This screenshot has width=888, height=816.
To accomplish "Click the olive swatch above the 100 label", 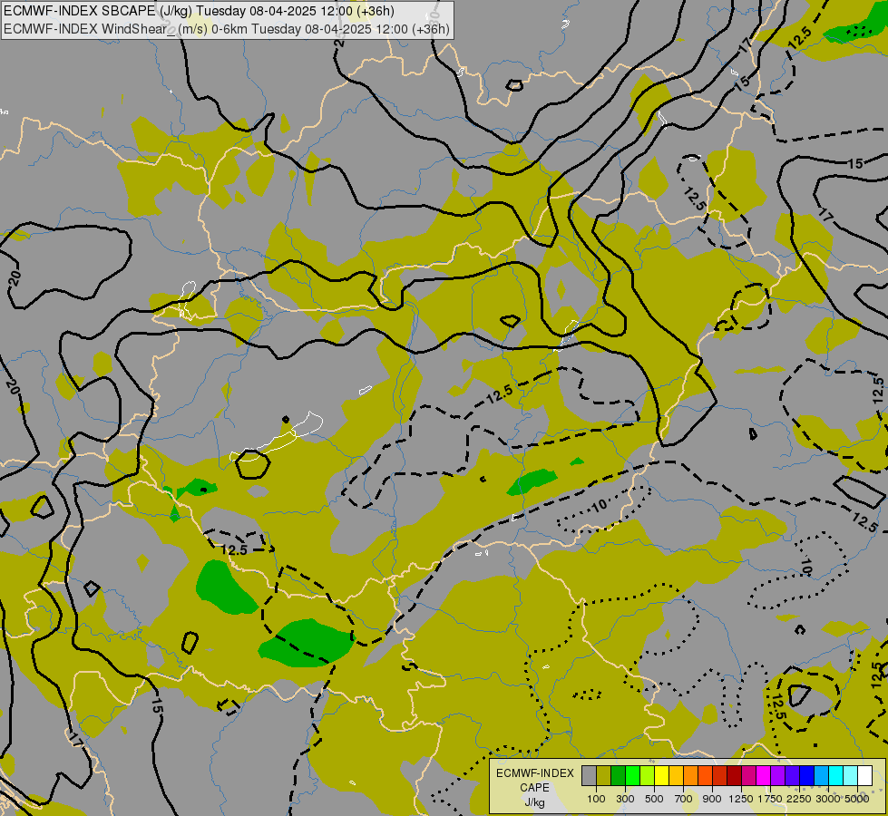I will click(x=604, y=776).
